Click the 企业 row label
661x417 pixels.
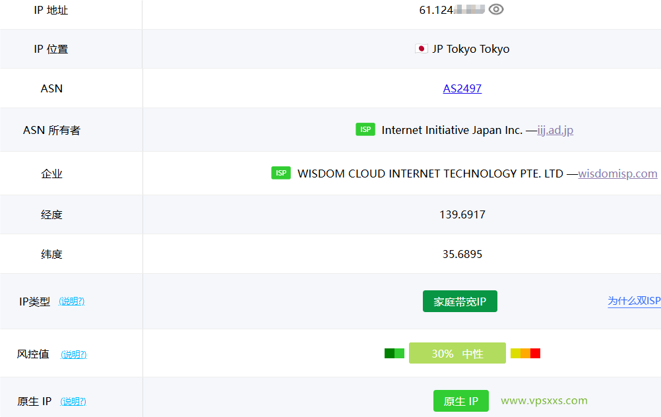(51, 174)
